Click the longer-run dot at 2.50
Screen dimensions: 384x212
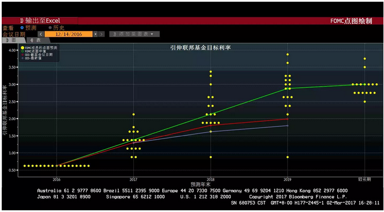point(365,101)
